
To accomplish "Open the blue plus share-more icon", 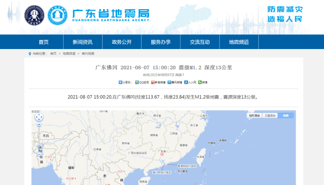I will [x=120, y=82].
